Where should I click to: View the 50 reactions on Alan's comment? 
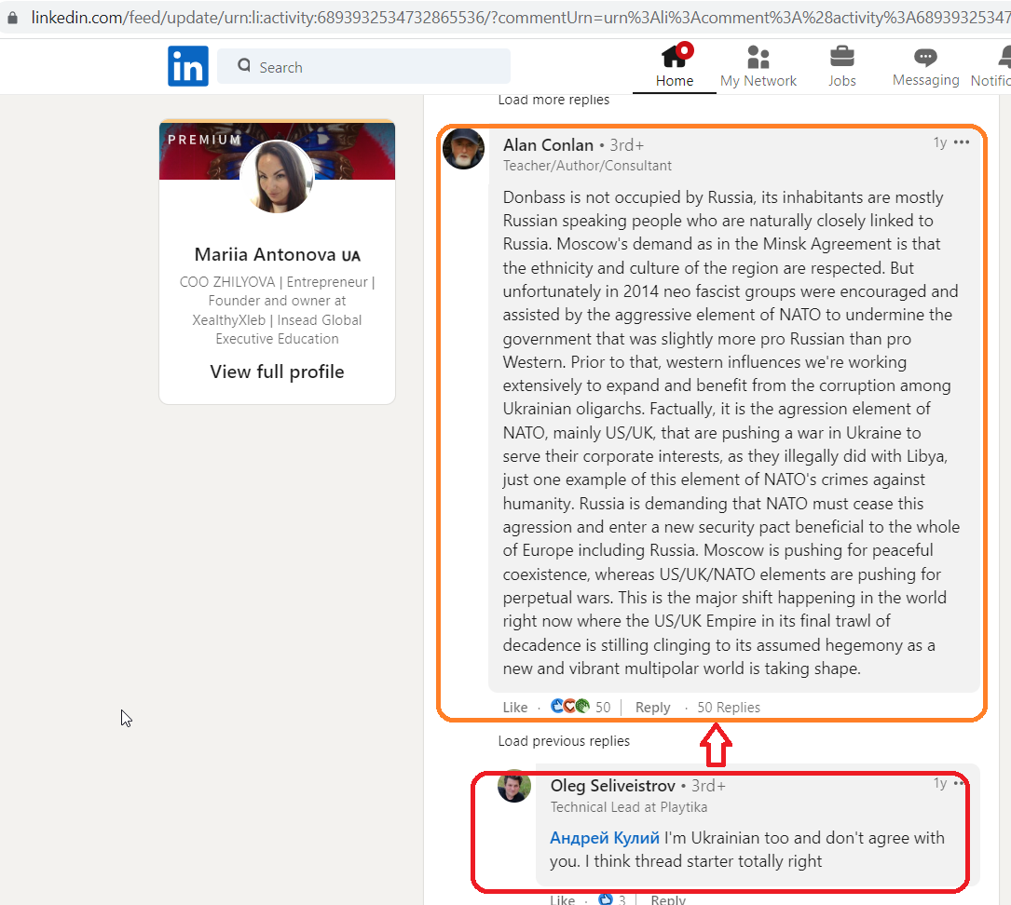(581, 707)
